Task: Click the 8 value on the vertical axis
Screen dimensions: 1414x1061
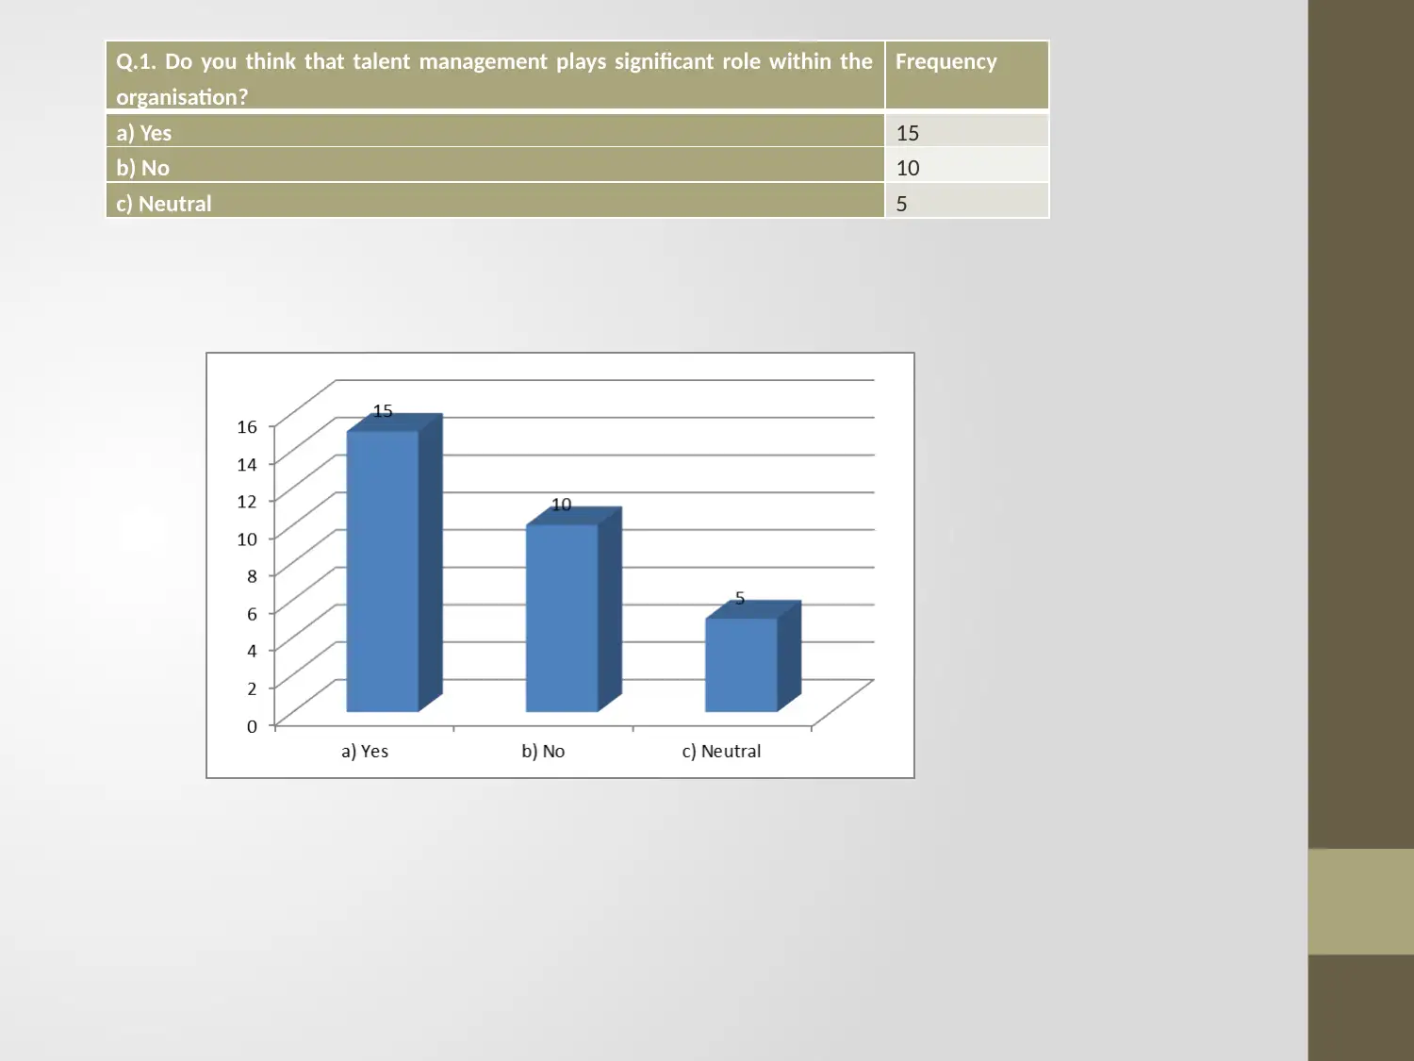Action: coord(252,575)
